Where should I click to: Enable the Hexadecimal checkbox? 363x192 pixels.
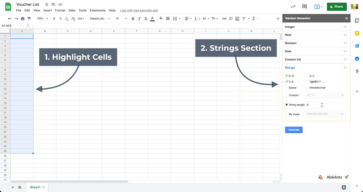[x=308, y=87]
